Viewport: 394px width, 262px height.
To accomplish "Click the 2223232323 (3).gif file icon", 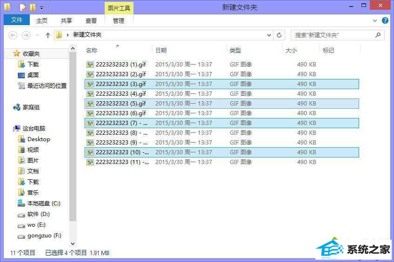I will coord(90,84).
